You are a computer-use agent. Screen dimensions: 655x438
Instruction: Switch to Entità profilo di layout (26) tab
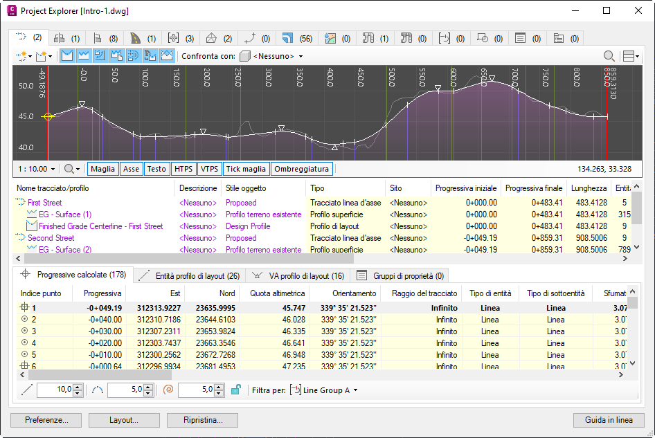coord(189,275)
